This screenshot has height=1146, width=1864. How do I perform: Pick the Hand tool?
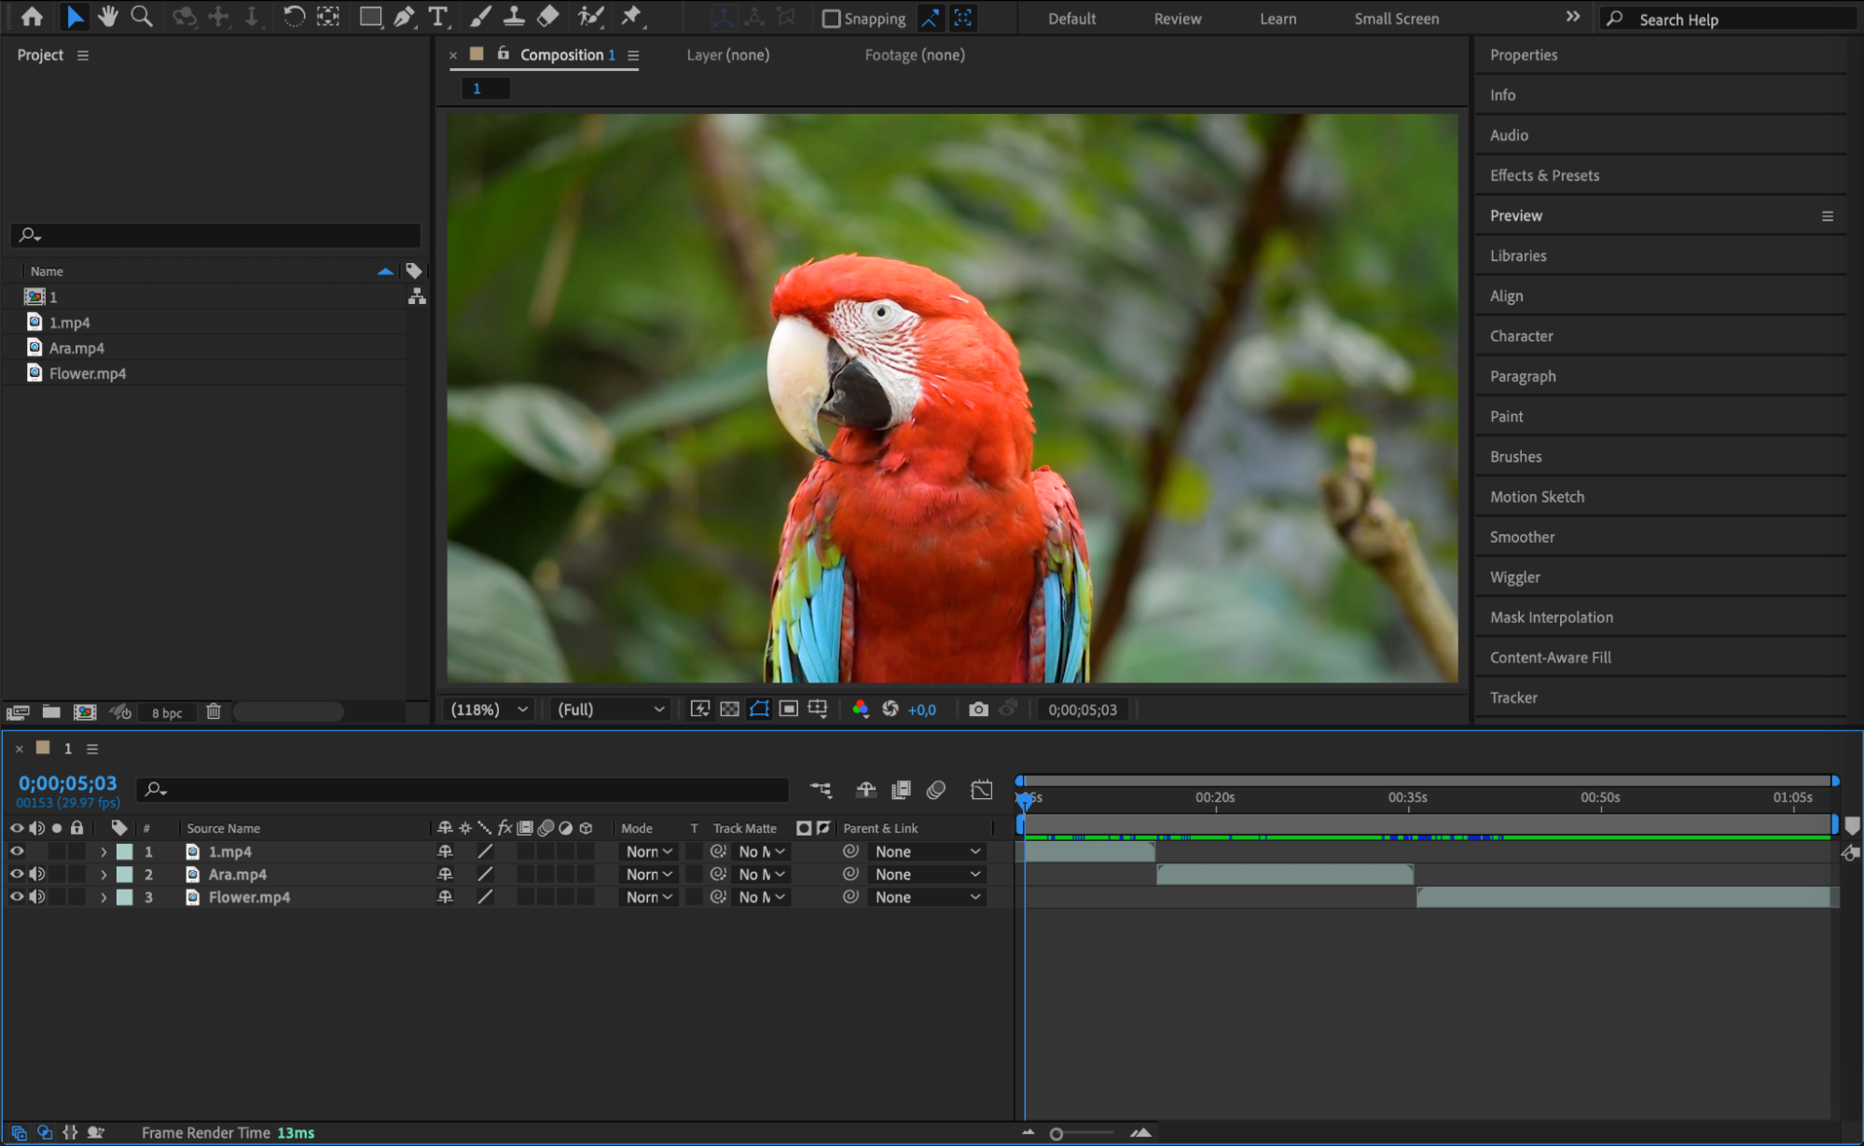tap(107, 17)
